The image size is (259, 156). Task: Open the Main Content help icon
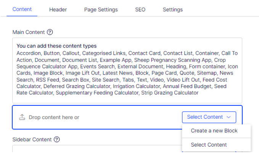coord(50,32)
